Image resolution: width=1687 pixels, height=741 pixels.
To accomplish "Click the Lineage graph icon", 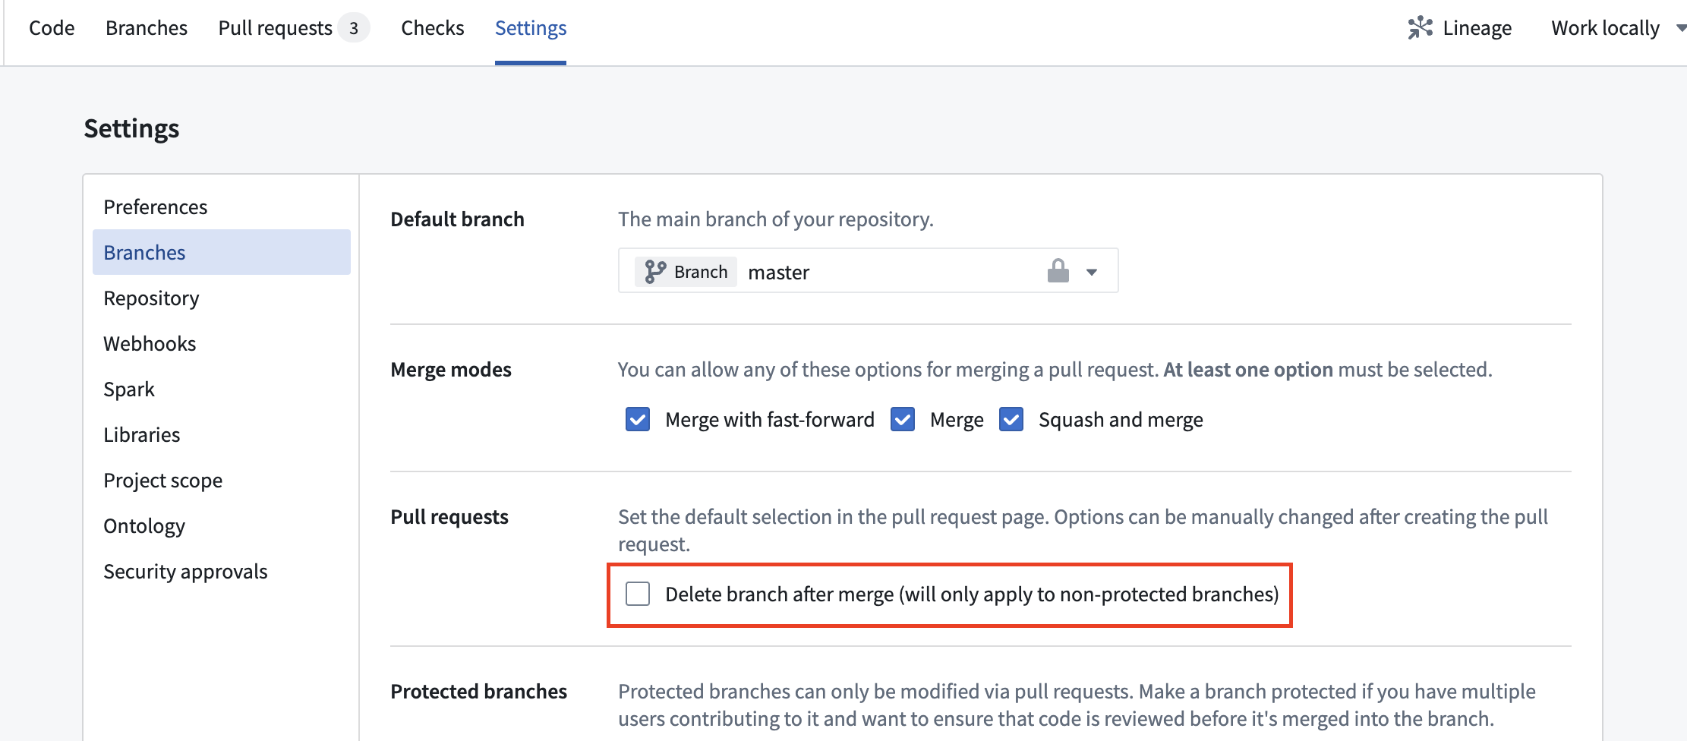I will (x=1420, y=28).
